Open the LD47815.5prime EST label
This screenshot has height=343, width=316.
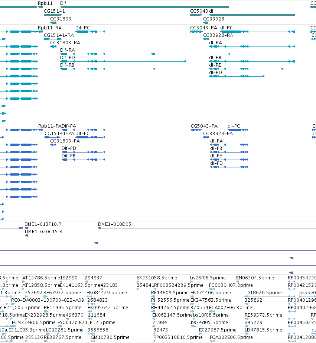click(263, 330)
